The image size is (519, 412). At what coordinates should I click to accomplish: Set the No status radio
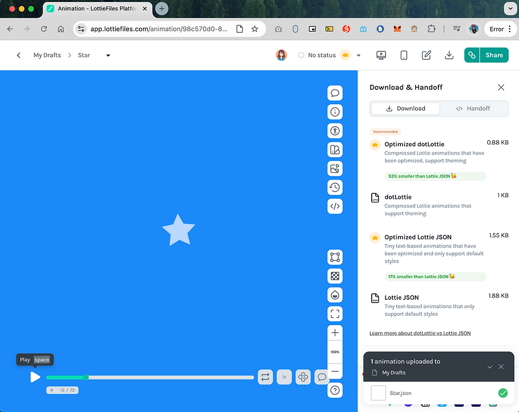click(301, 55)
